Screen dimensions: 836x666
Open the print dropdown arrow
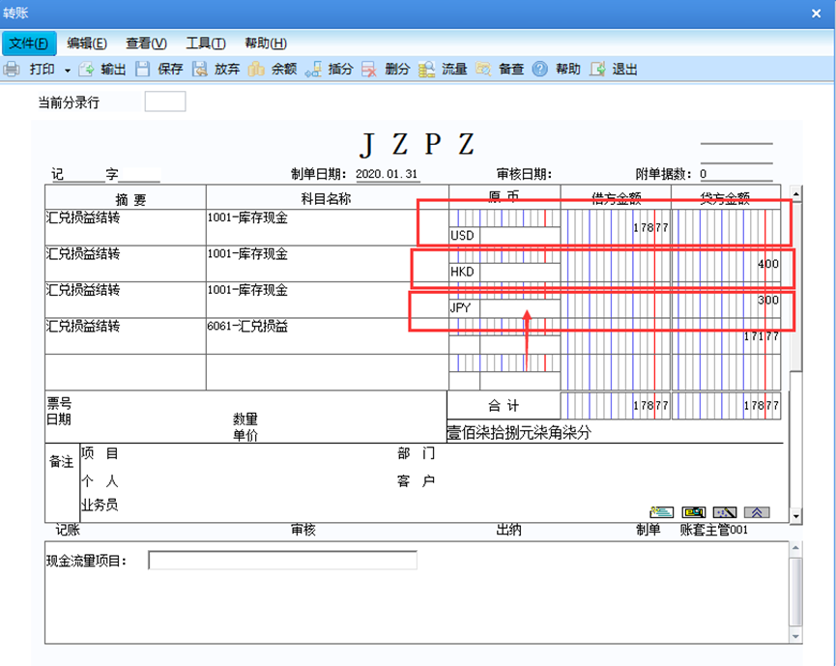tap(68, 71)
